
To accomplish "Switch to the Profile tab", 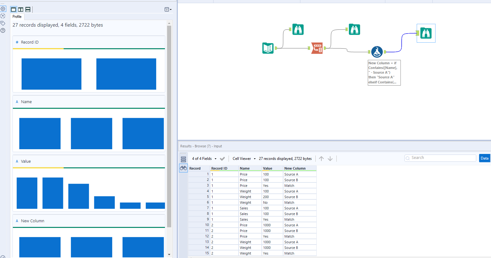I will click(x=17, y=17).
